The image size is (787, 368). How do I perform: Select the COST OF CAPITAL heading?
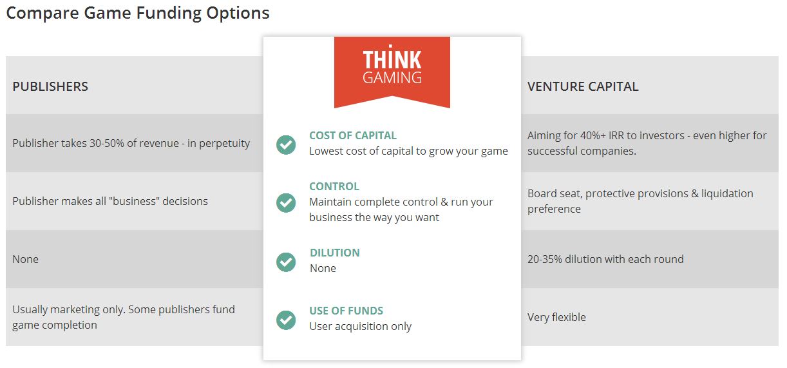[353, 135]
